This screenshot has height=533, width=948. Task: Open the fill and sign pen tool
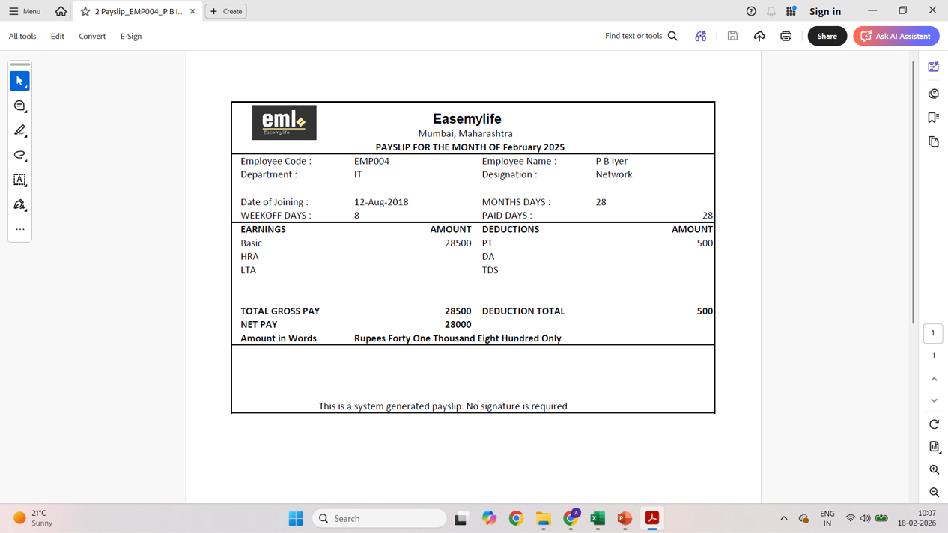point(19,204)
